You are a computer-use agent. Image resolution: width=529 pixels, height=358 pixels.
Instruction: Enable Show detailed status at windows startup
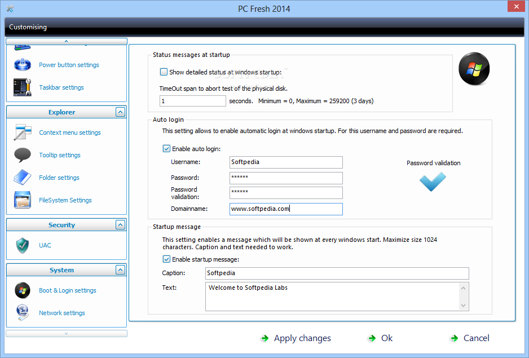pyautogui.click(x=164, y=72)
